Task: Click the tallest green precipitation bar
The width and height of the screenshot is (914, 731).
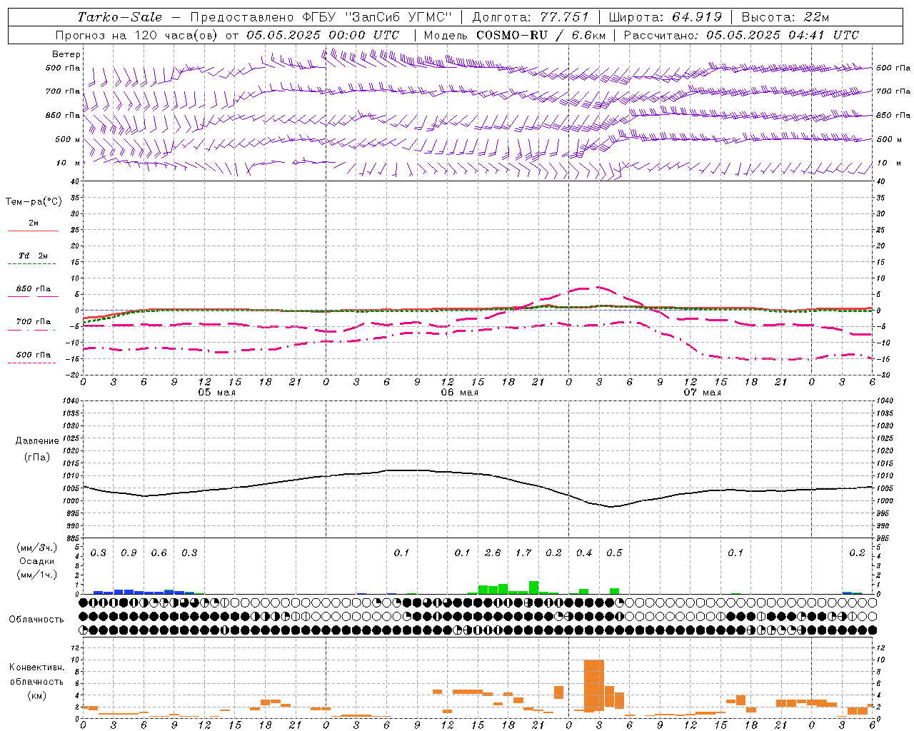Action: pos(533,588)
